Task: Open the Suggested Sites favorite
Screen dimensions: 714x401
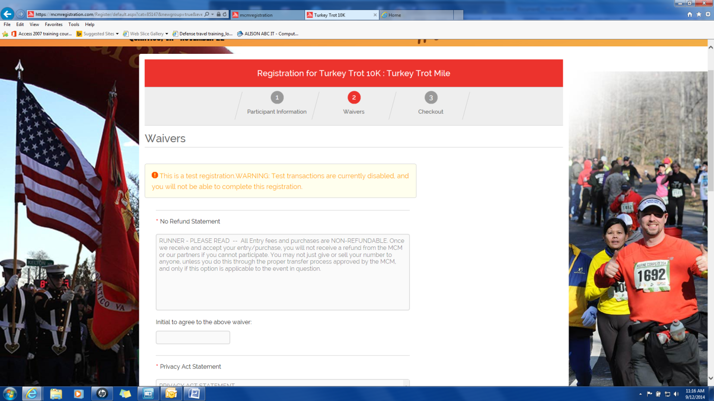Action: 95,34
